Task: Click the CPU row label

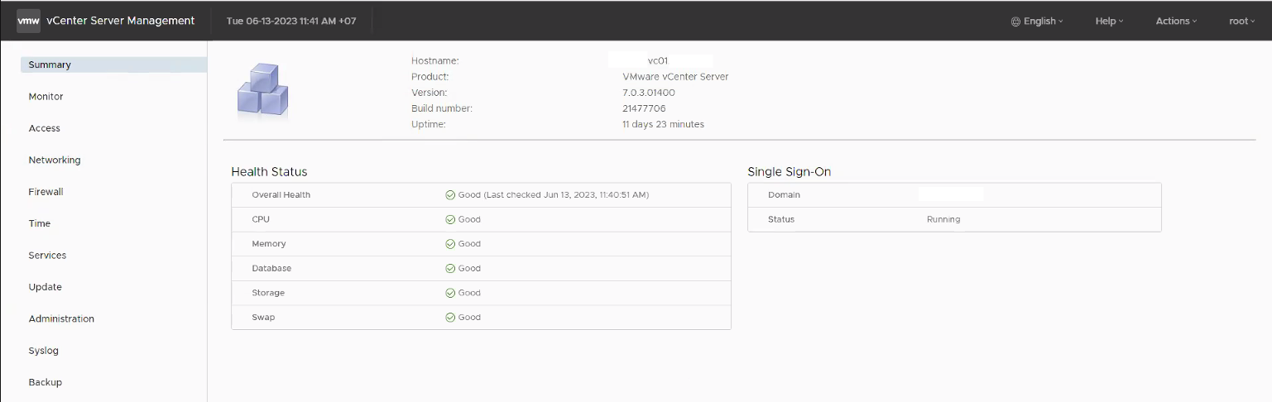Action: [261, 220]
